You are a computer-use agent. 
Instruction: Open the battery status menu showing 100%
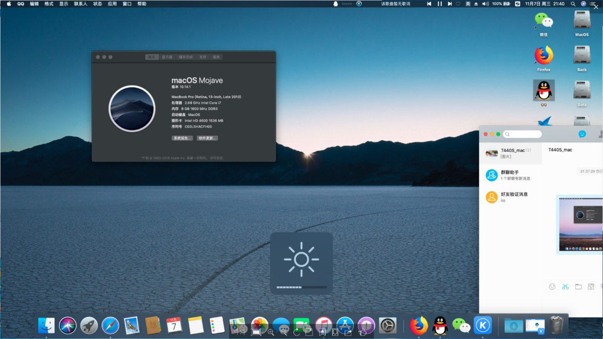coord(501,4)
